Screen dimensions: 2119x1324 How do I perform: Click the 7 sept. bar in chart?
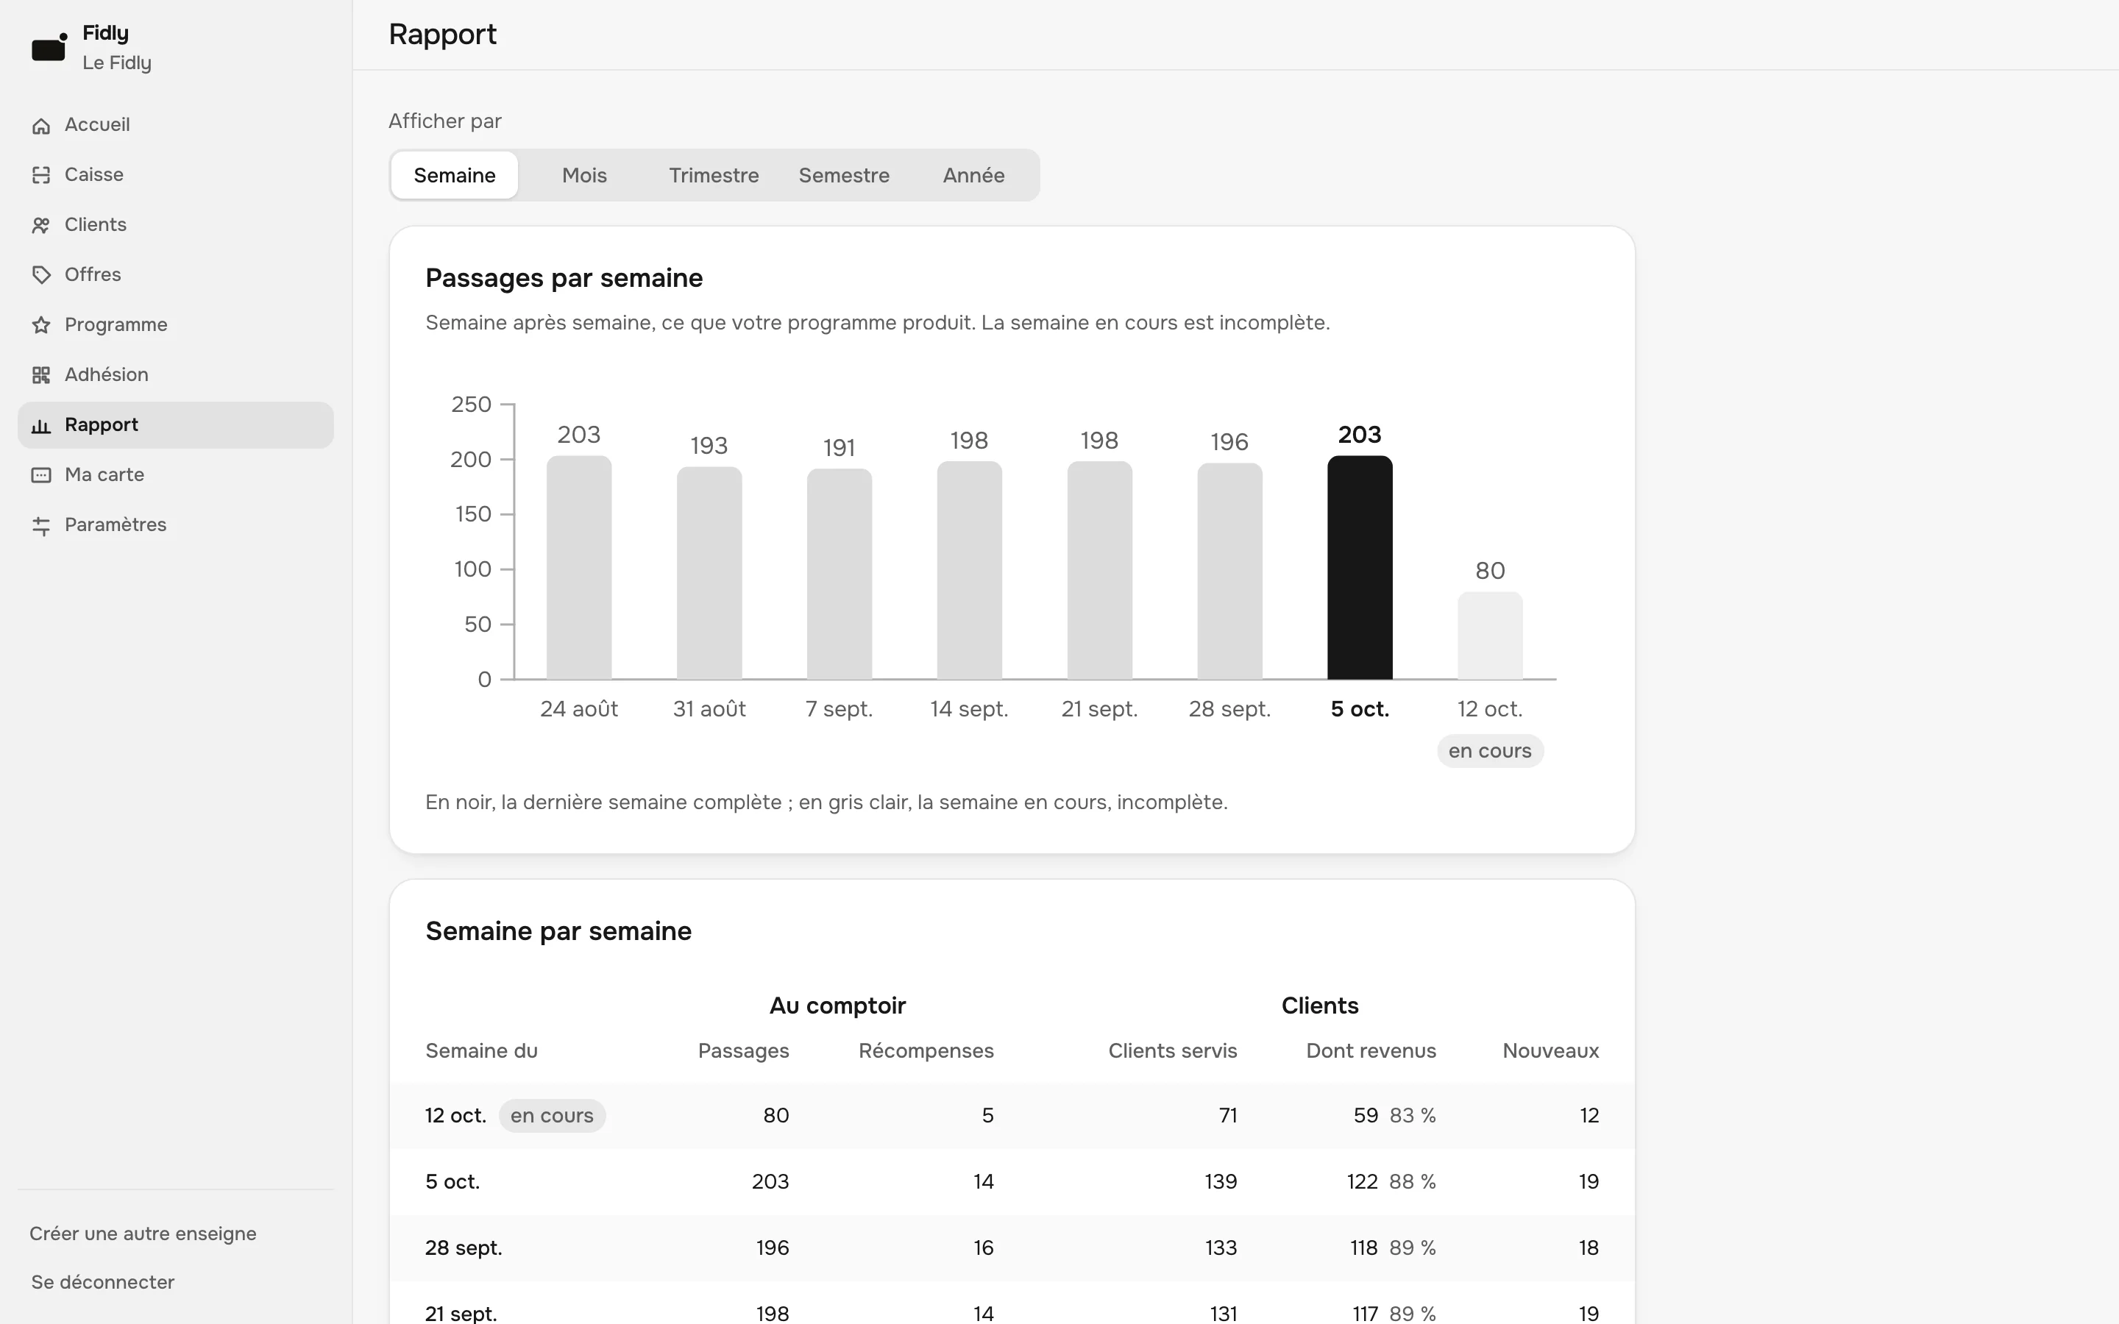(x=839, y=574)
